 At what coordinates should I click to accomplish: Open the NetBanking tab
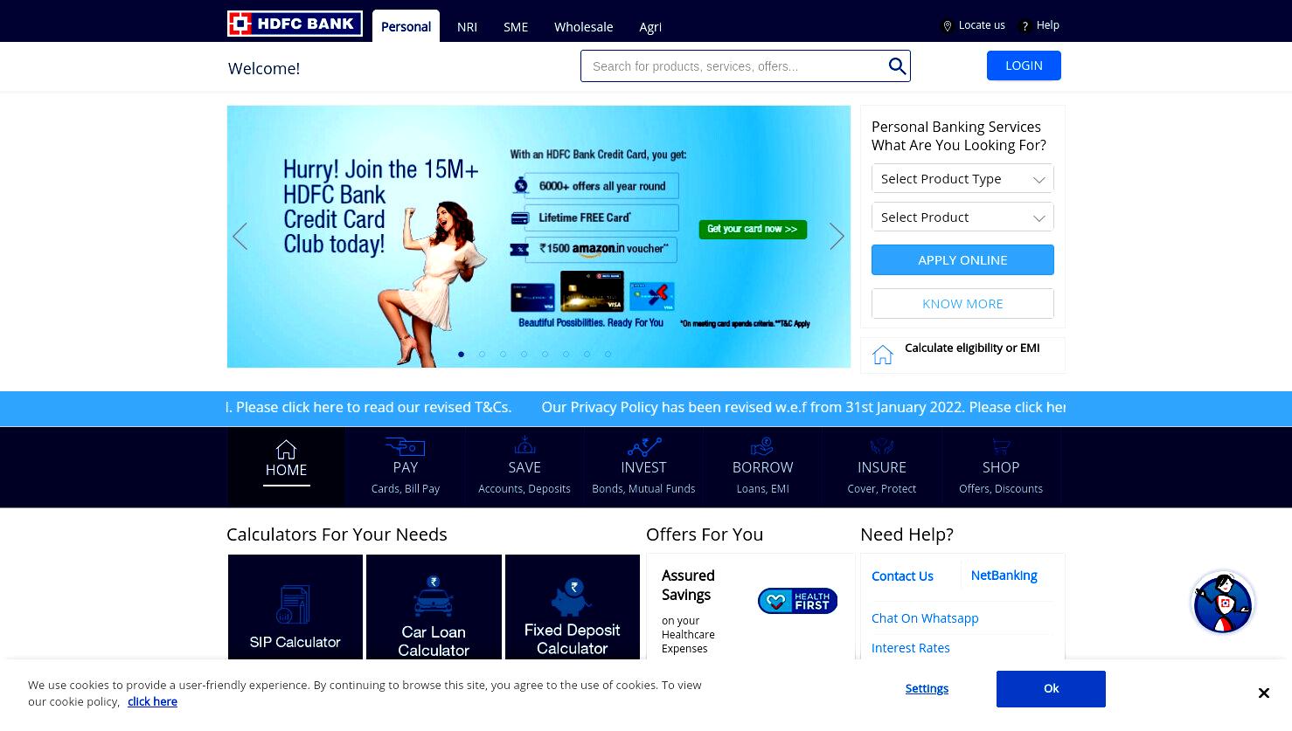tap(1004, 576)
